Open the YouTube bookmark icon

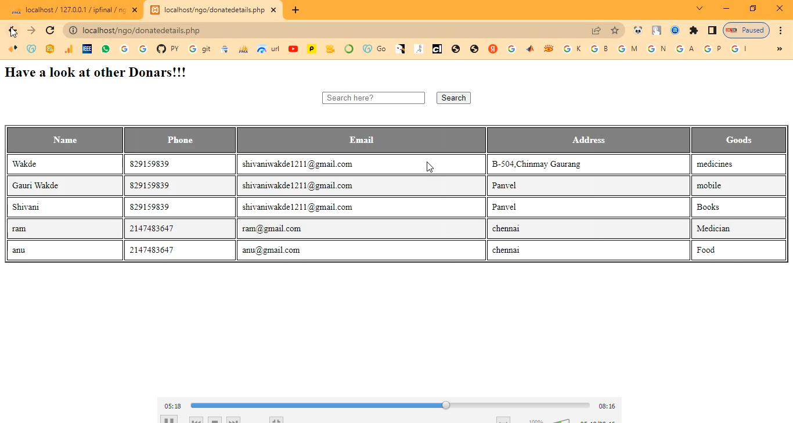click(x=293, y=49)
